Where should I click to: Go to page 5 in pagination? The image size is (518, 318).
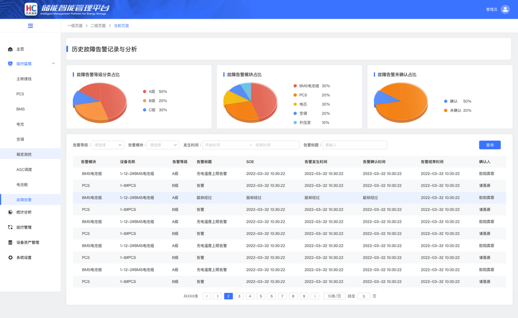tap(261, 296)
